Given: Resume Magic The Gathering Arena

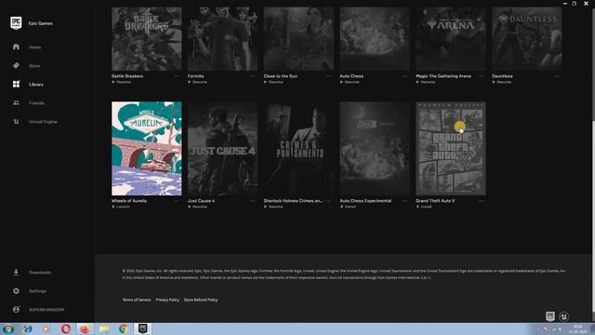Looking at the screenshot, I should click(x=426, y=82).
